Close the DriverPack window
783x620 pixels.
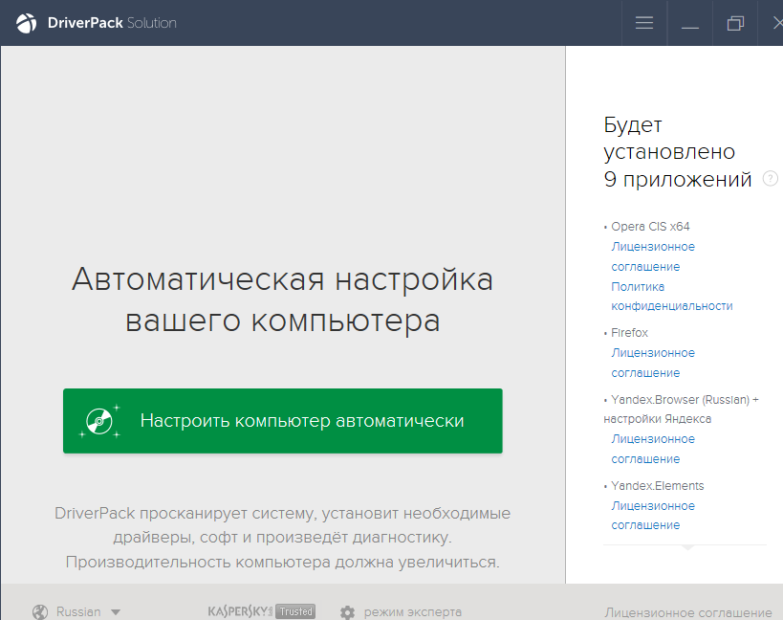(776, 23)
